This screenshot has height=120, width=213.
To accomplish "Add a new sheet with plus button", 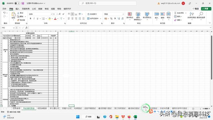I will click(x=193, y=109).
